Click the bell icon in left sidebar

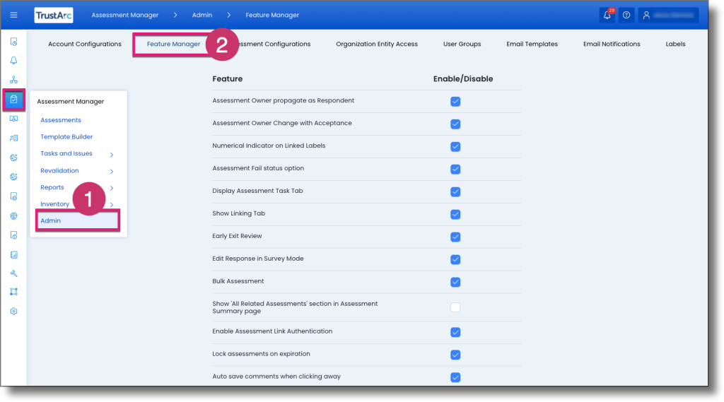click(14, 61)
